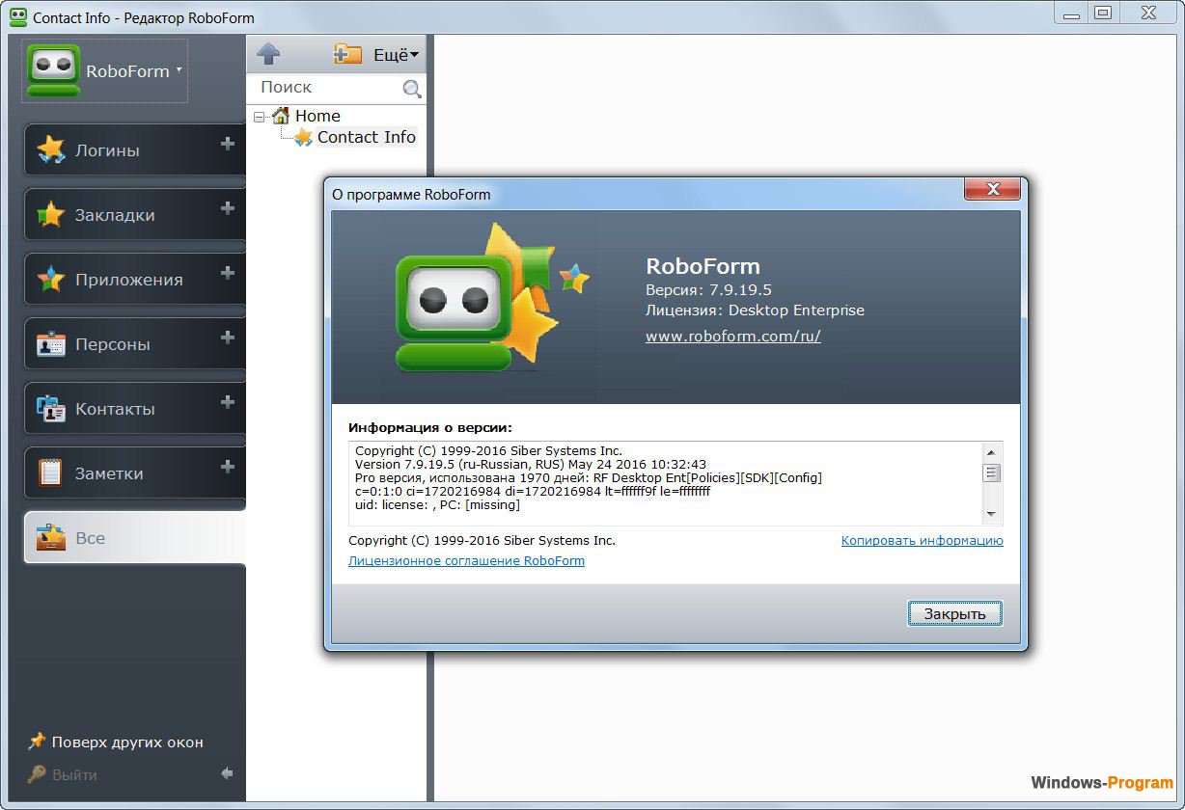Click Выйти logout option
Image resolution: width=1185 pixels, height=810 pixels.
pos(63,775)
